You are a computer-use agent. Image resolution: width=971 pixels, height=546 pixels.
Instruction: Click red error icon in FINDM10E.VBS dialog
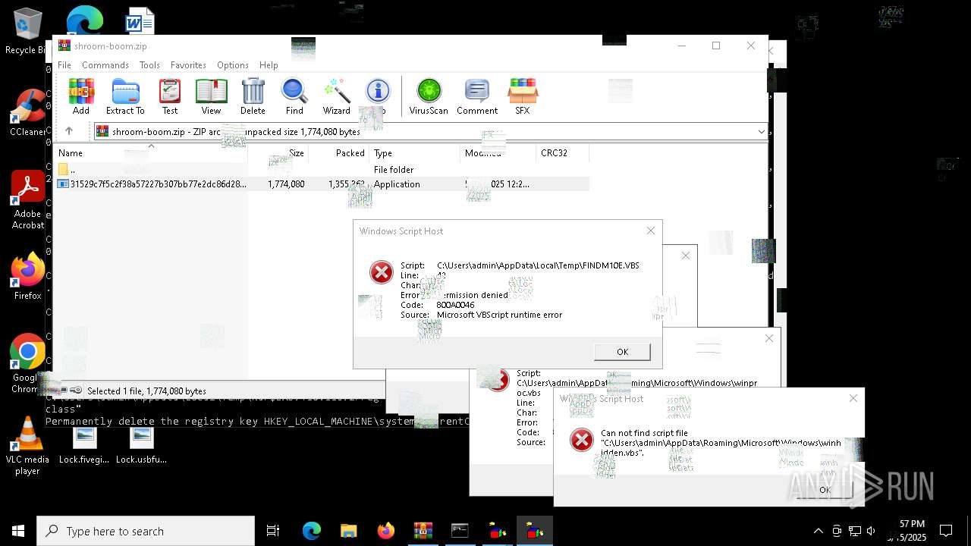(381, 272)
